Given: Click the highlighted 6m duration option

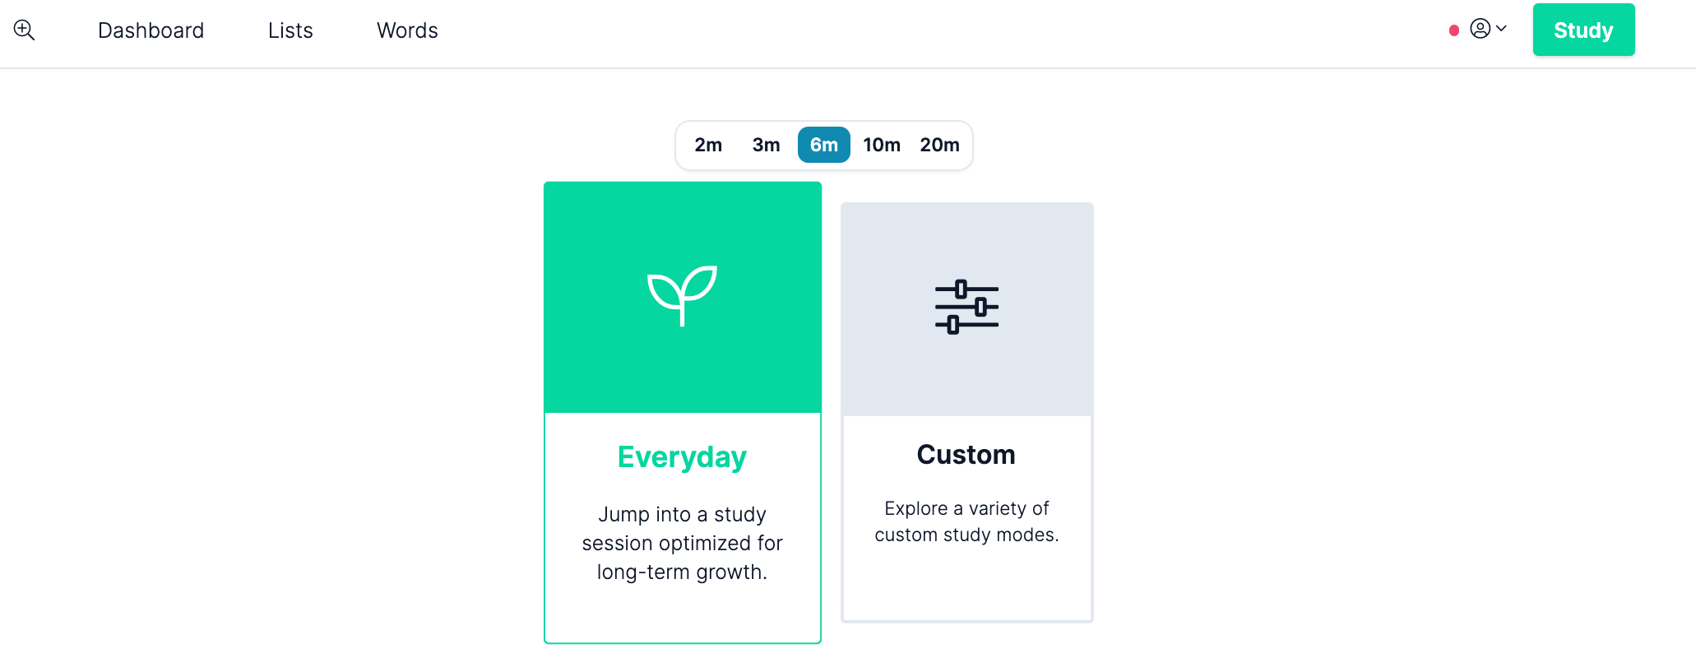Looking at the screenshot, I should (824, 145).
